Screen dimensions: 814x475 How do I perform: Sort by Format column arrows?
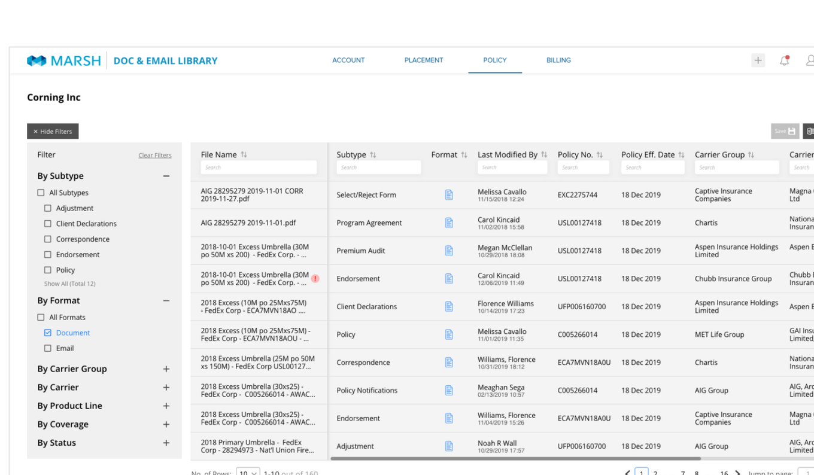pos(464,155)
